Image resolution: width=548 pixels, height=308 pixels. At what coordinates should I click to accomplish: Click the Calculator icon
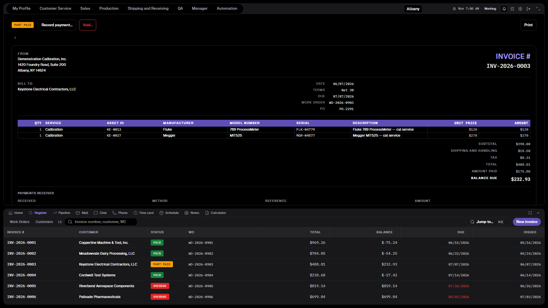coord(207,213)
